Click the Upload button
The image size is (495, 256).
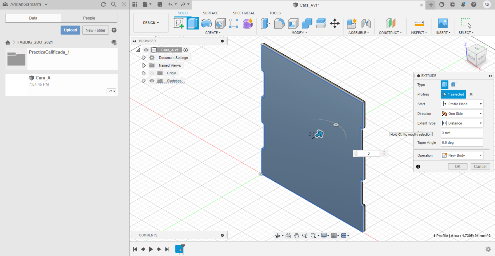point(70,30)
